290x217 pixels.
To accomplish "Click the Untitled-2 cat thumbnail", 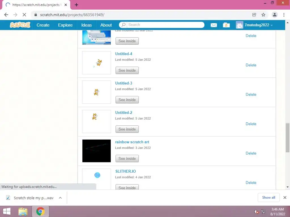I will pos(97,121).
